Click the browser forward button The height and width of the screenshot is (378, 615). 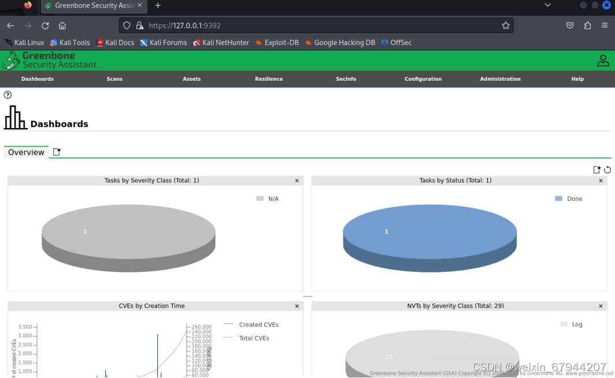pyautogui.click(x=28, y=25)
